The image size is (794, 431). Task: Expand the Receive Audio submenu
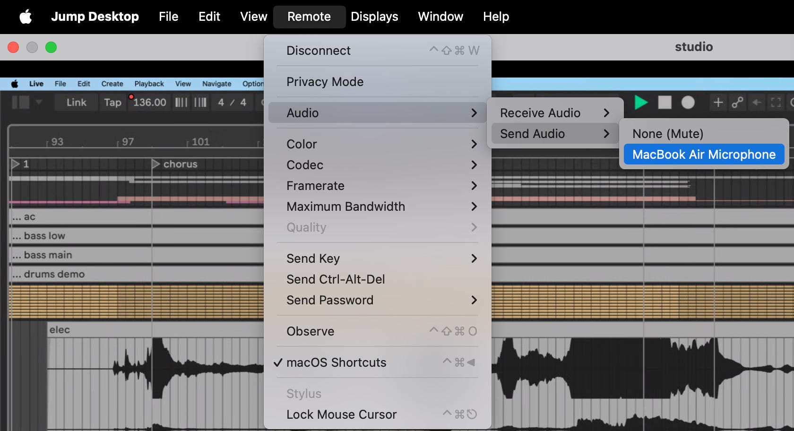coord(555,113)
